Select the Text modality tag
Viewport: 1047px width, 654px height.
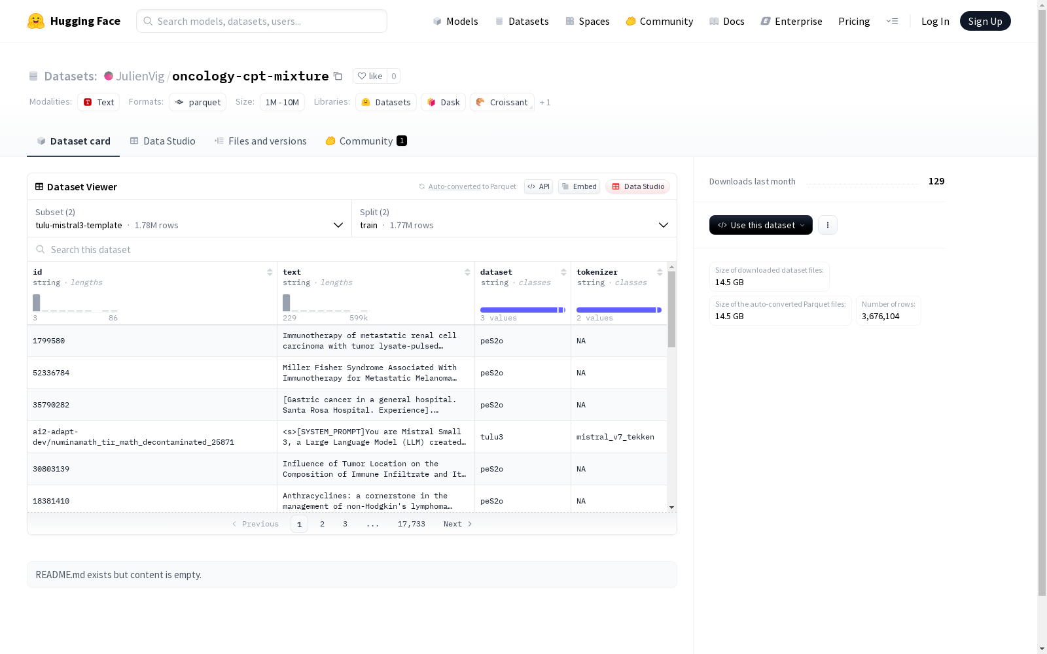point(98,102)
